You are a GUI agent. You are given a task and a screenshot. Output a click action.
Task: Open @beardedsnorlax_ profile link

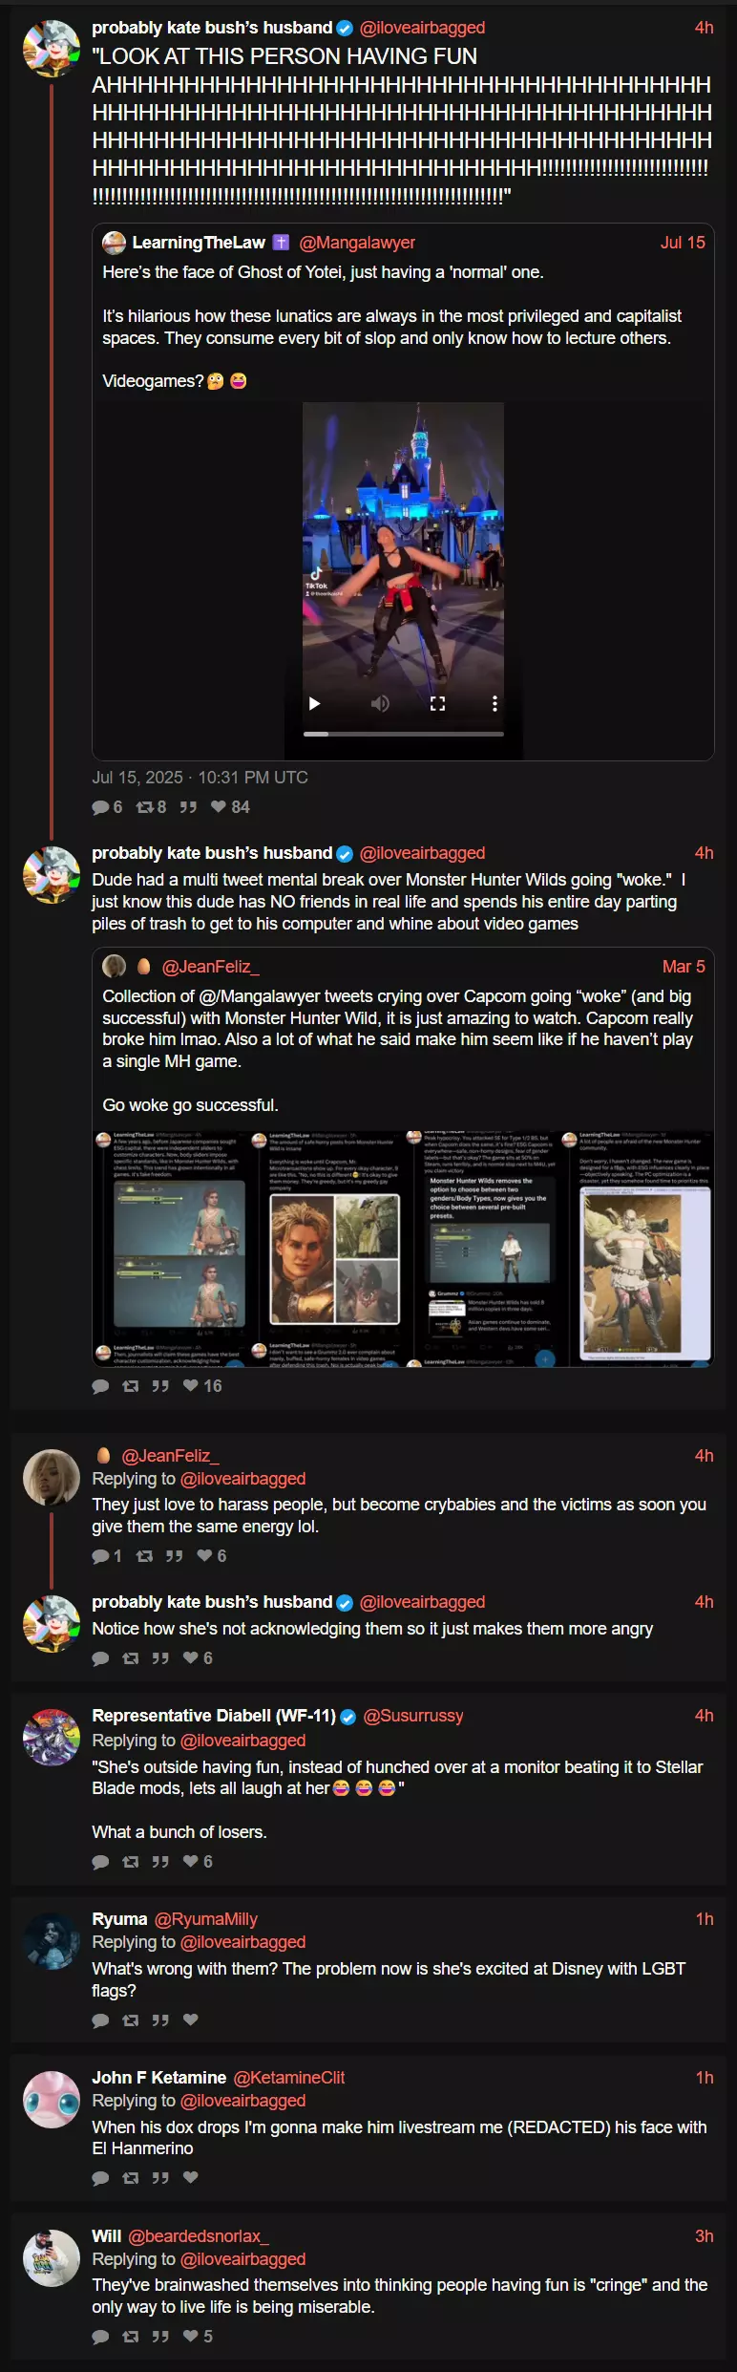(x=199, y=2235)
